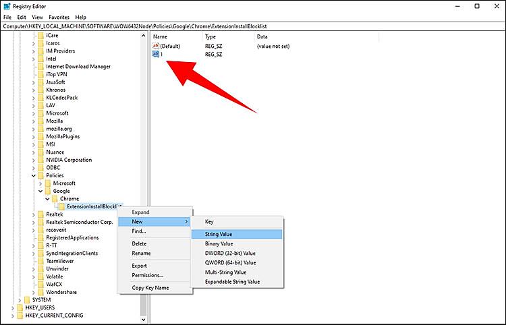
Task: Choose Binary Value from the submenu
Action: [237, 244]
